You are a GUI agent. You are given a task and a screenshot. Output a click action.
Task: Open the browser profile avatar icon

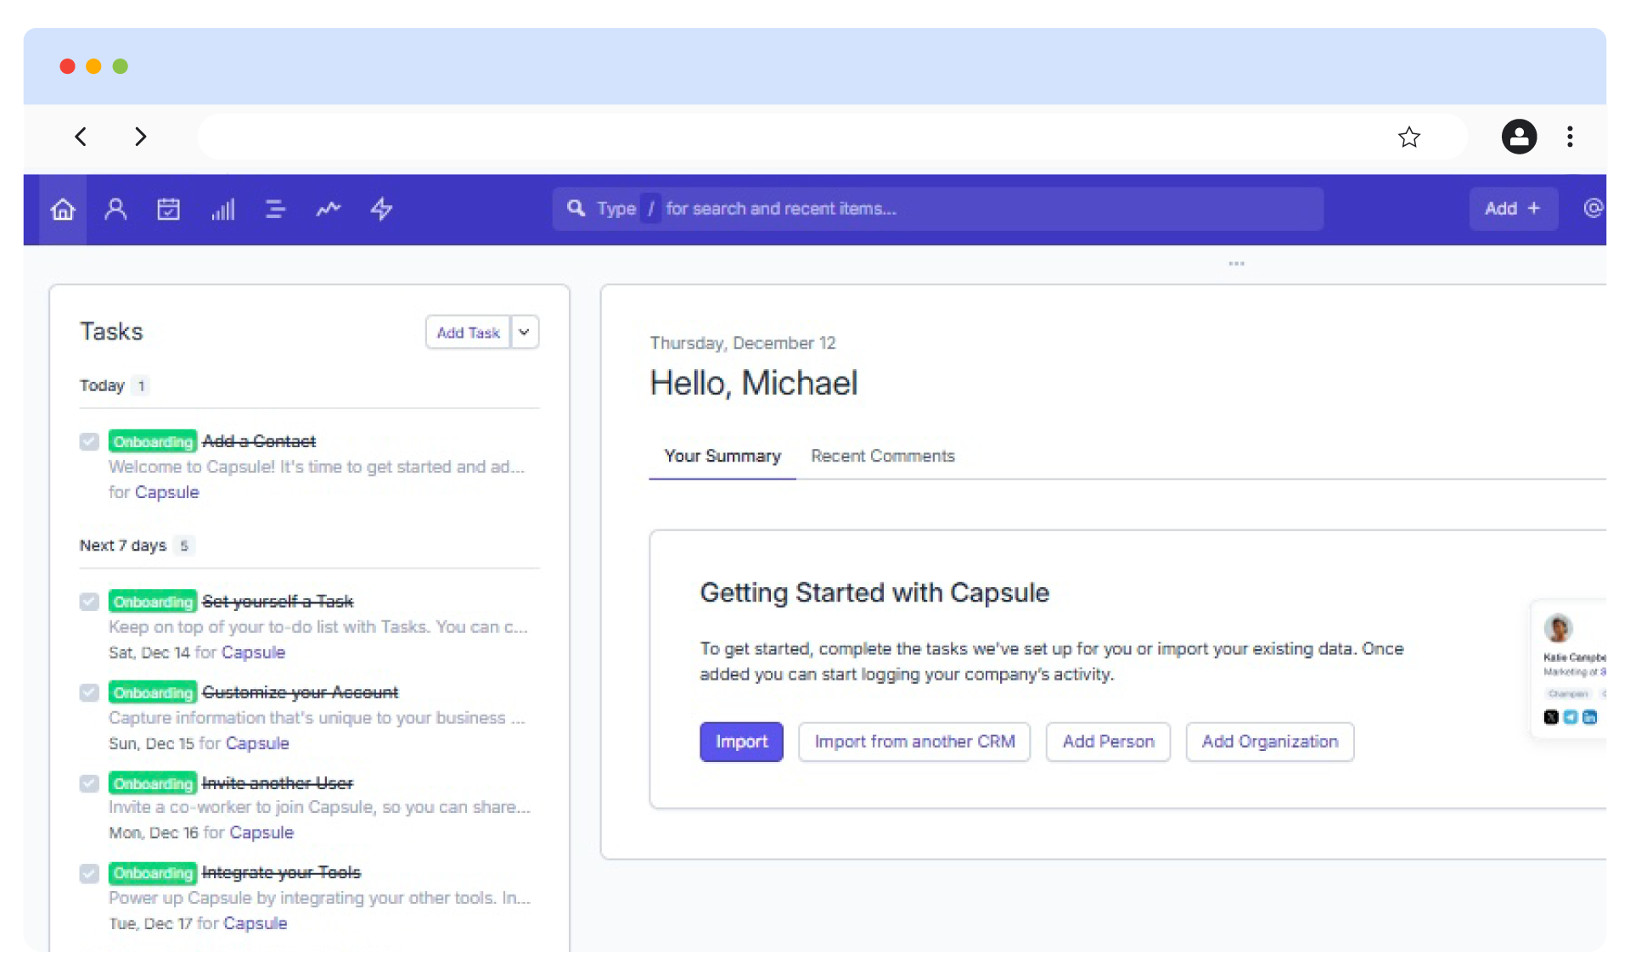(1519, 137)
